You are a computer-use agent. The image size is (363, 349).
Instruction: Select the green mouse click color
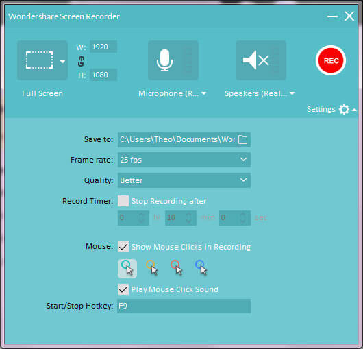127,268
